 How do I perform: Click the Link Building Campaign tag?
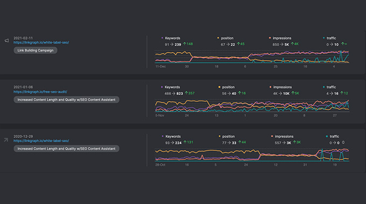pos(36,50)
